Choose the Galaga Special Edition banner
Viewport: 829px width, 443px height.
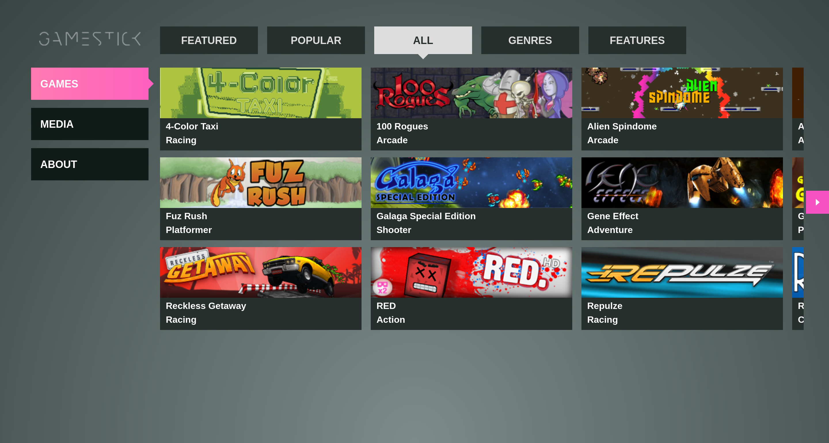(471, 182)
